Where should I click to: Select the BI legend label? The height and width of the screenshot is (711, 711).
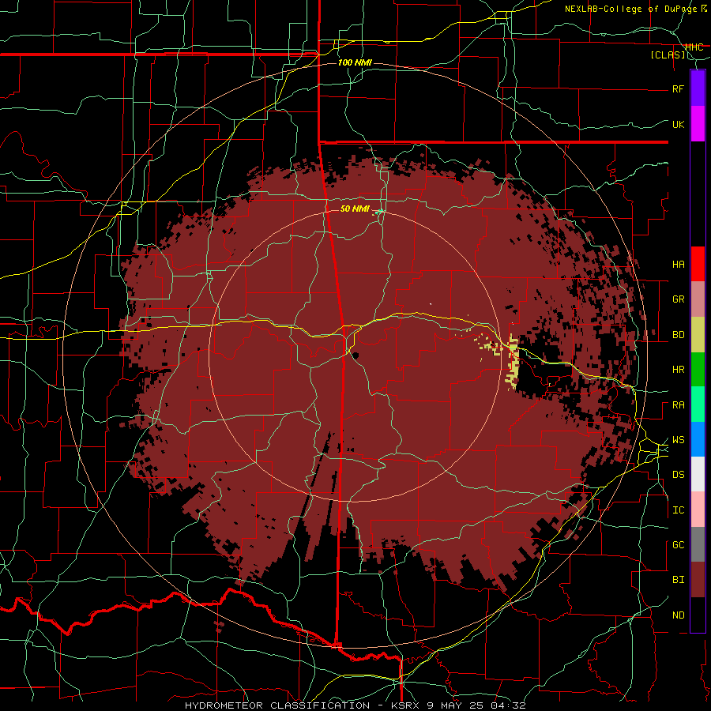pos(678,580)
